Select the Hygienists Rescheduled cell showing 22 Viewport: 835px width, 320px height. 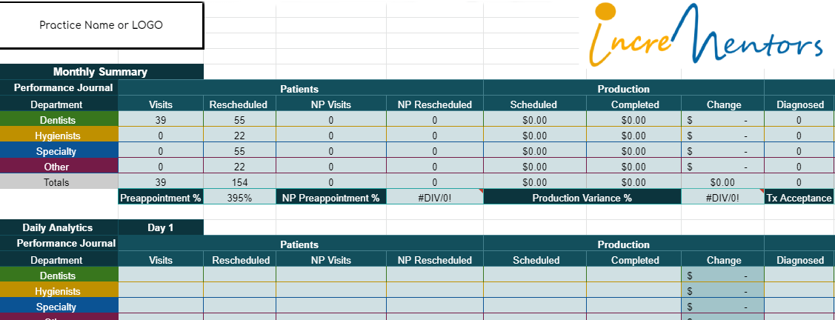[239, 136]
